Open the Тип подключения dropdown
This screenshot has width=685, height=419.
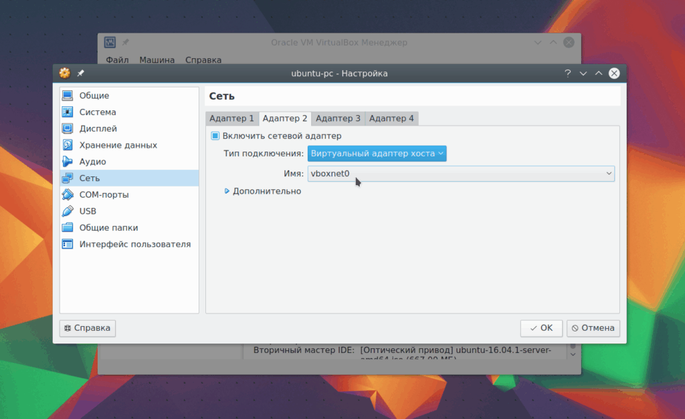377,153
